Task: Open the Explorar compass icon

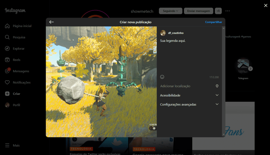Action: (7, 49)
